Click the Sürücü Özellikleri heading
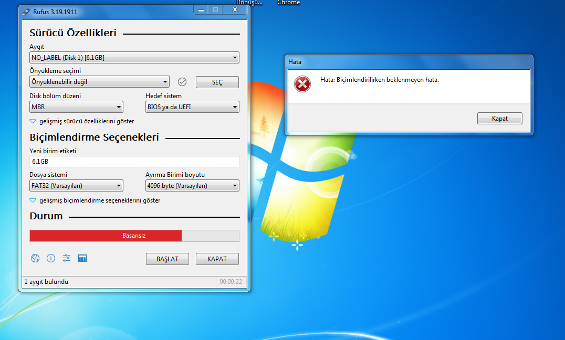The image size is (565, 340). click(73, 33)
